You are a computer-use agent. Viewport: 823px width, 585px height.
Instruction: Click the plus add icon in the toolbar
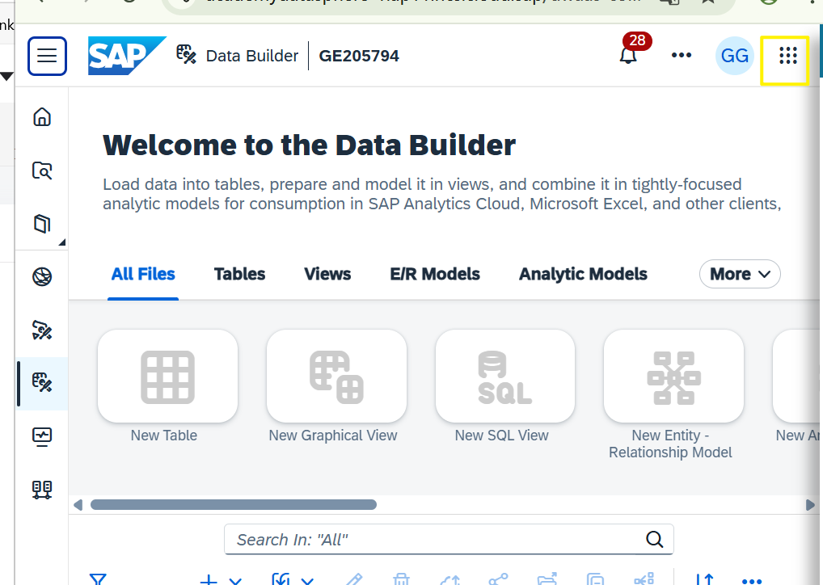(x=209, y=579)
